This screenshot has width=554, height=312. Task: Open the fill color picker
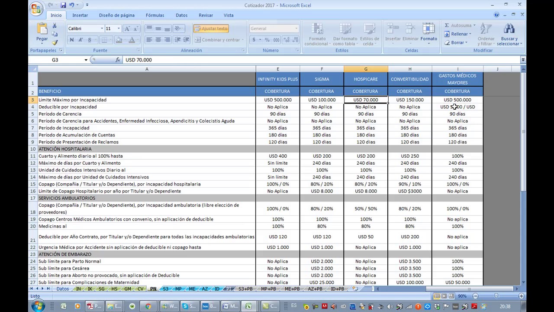(119, 40)
